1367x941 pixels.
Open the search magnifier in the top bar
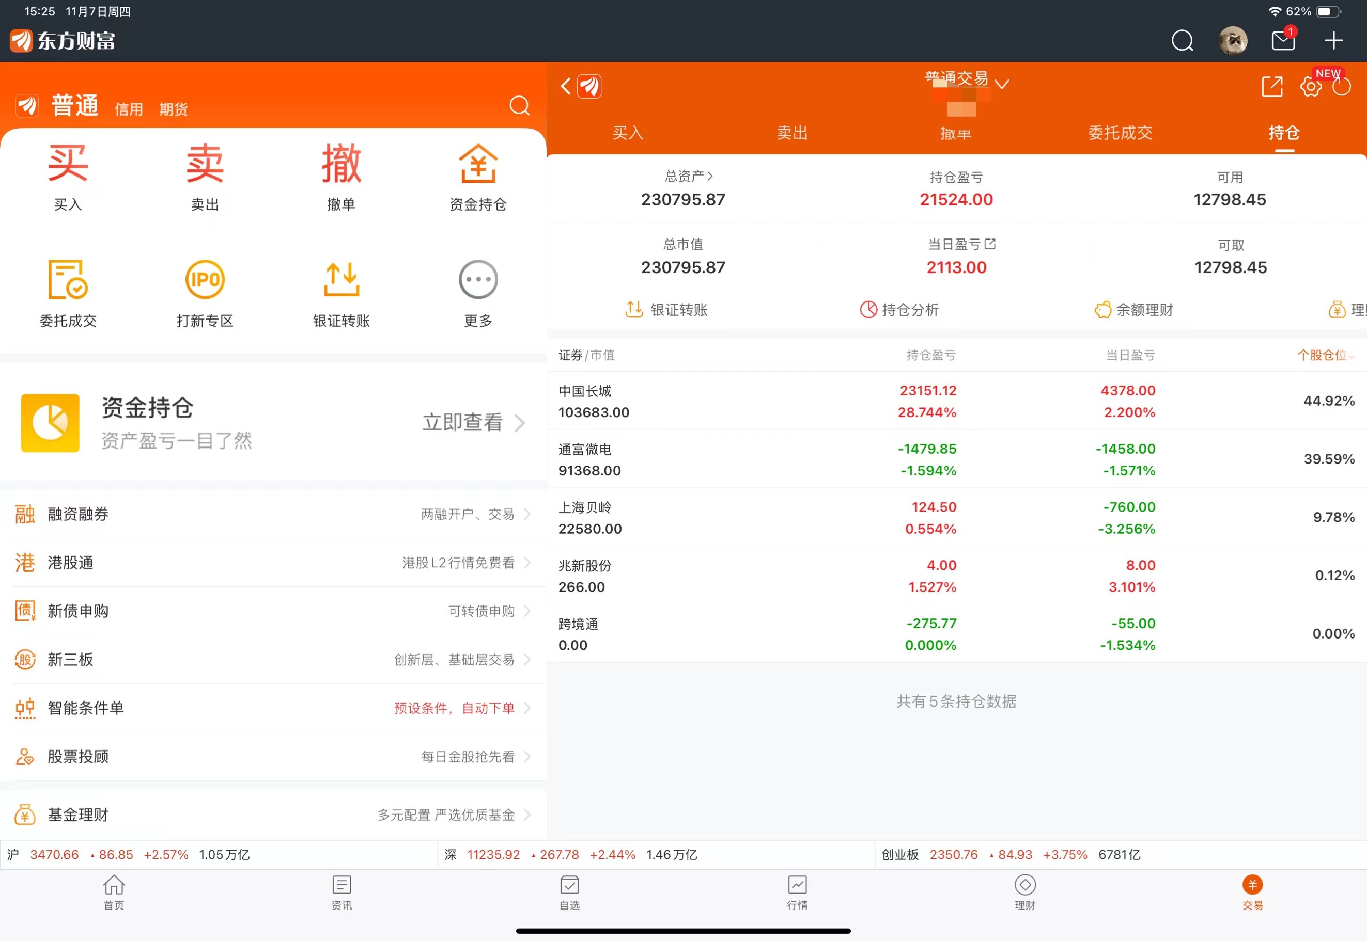tap(1182, 40)
